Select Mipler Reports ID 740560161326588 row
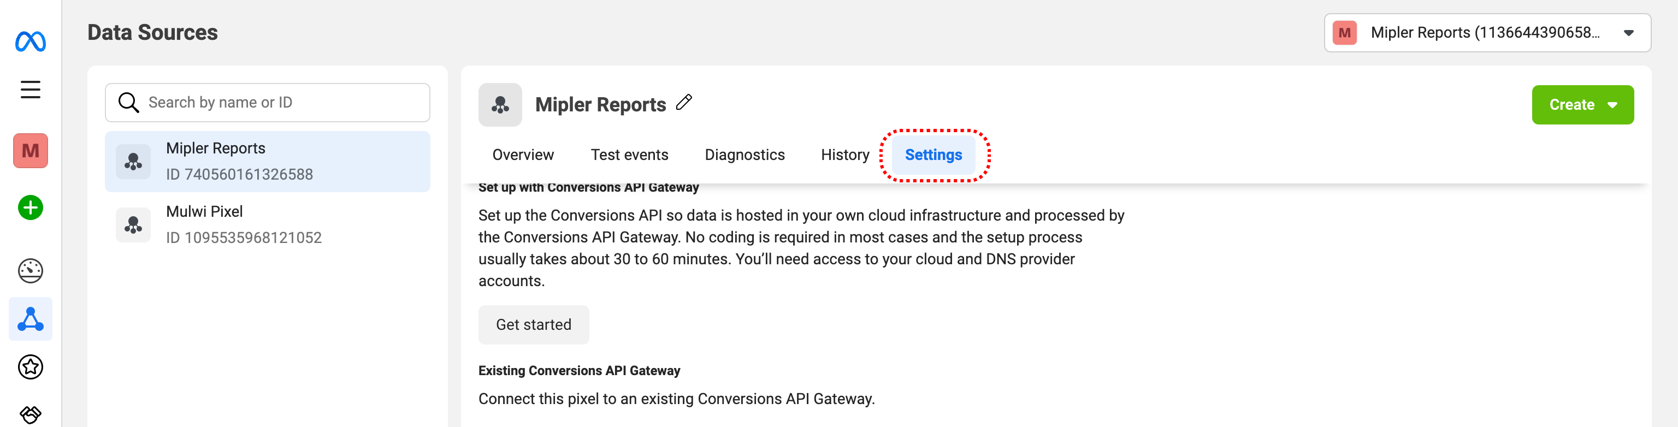 point(268,162)
